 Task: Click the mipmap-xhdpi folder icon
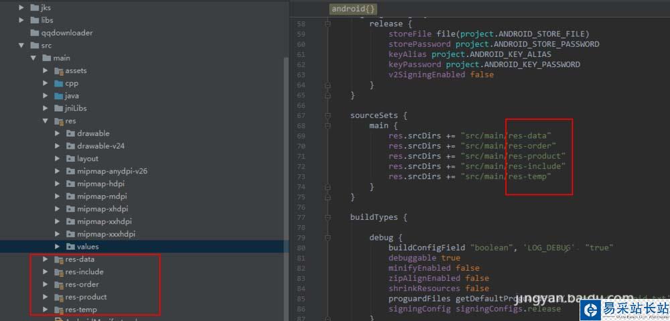(70, 209)
